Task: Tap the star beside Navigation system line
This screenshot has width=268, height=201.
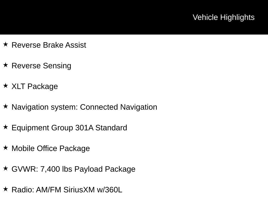Action: 5,107
